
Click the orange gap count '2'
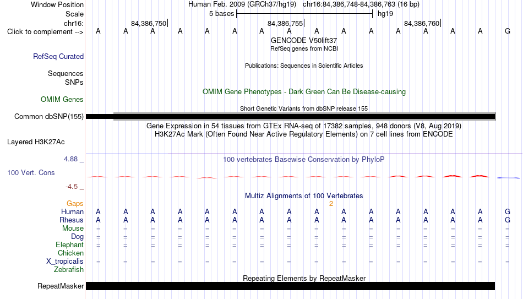(331, 204)
